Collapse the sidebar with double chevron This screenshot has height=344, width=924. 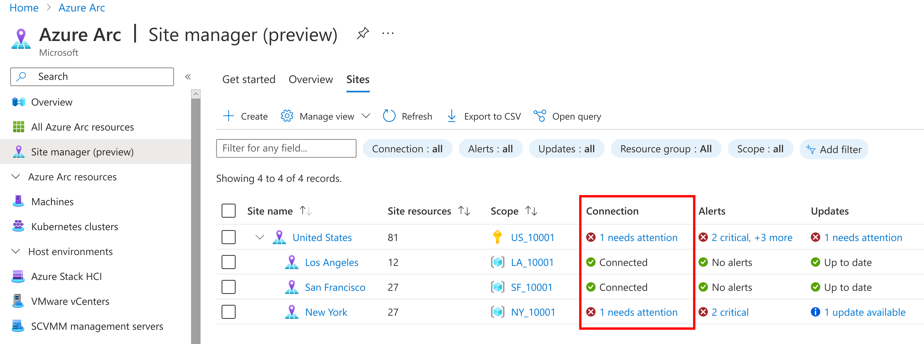(188, 77)
